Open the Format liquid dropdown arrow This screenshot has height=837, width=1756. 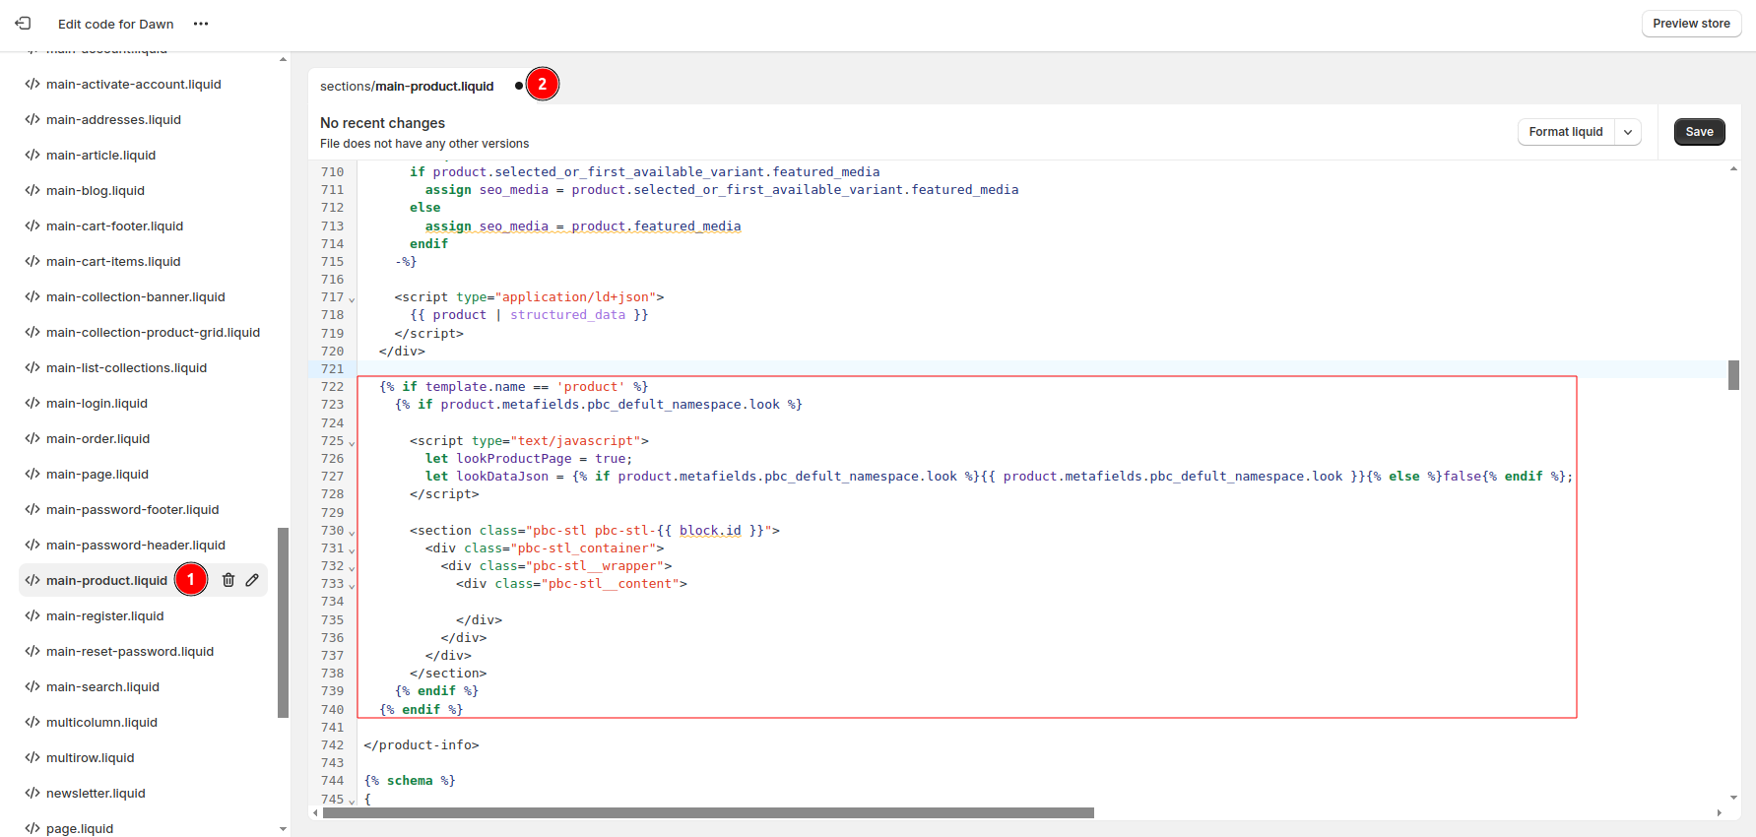[x=1628, y=132]
